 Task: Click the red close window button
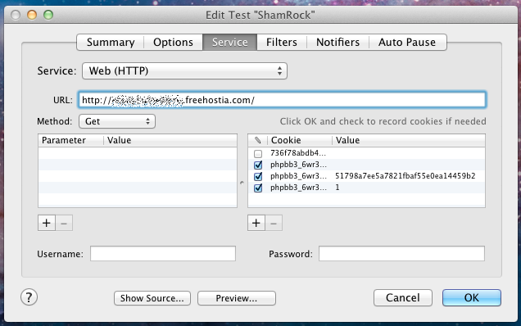(16, 15)
